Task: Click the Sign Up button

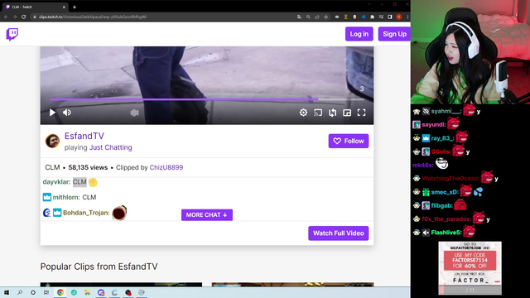Action: tap(394, 34)
